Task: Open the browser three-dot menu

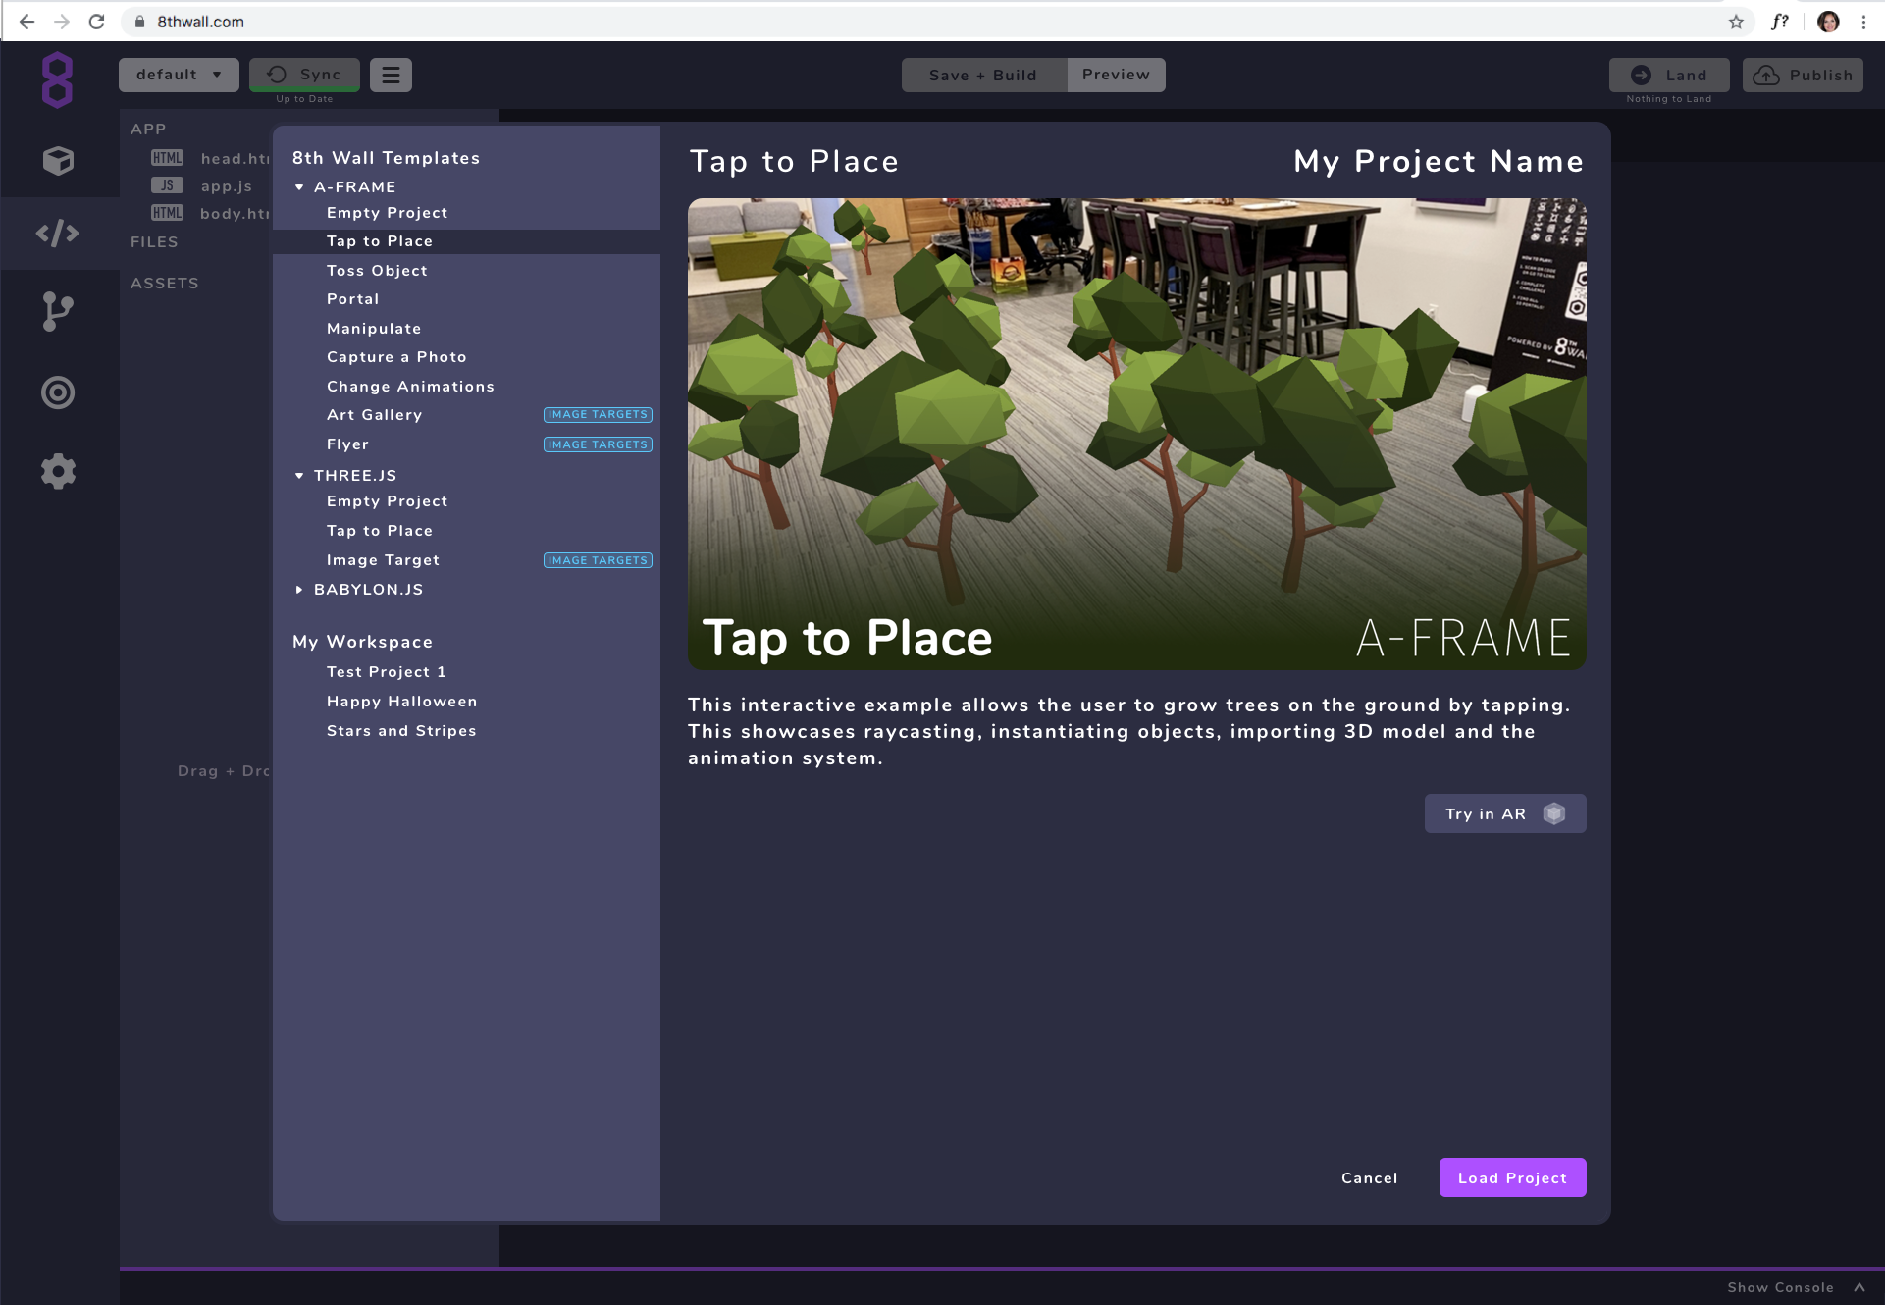Action: pos(1863,22)
